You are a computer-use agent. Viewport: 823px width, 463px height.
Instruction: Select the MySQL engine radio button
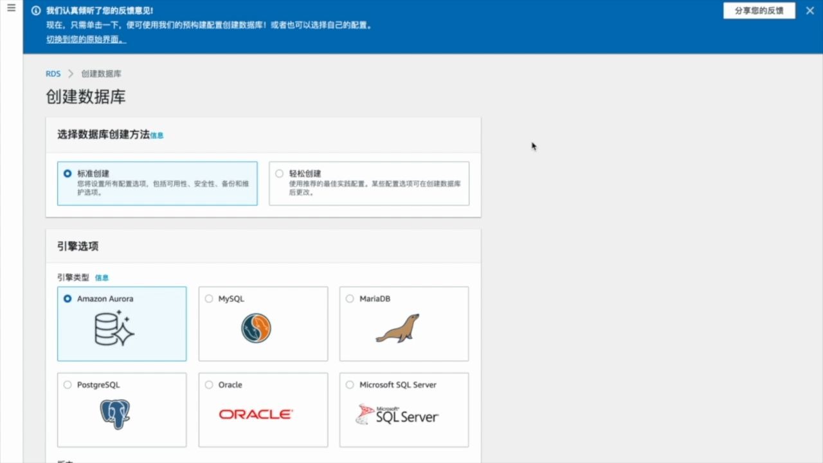tap(209, 298)
